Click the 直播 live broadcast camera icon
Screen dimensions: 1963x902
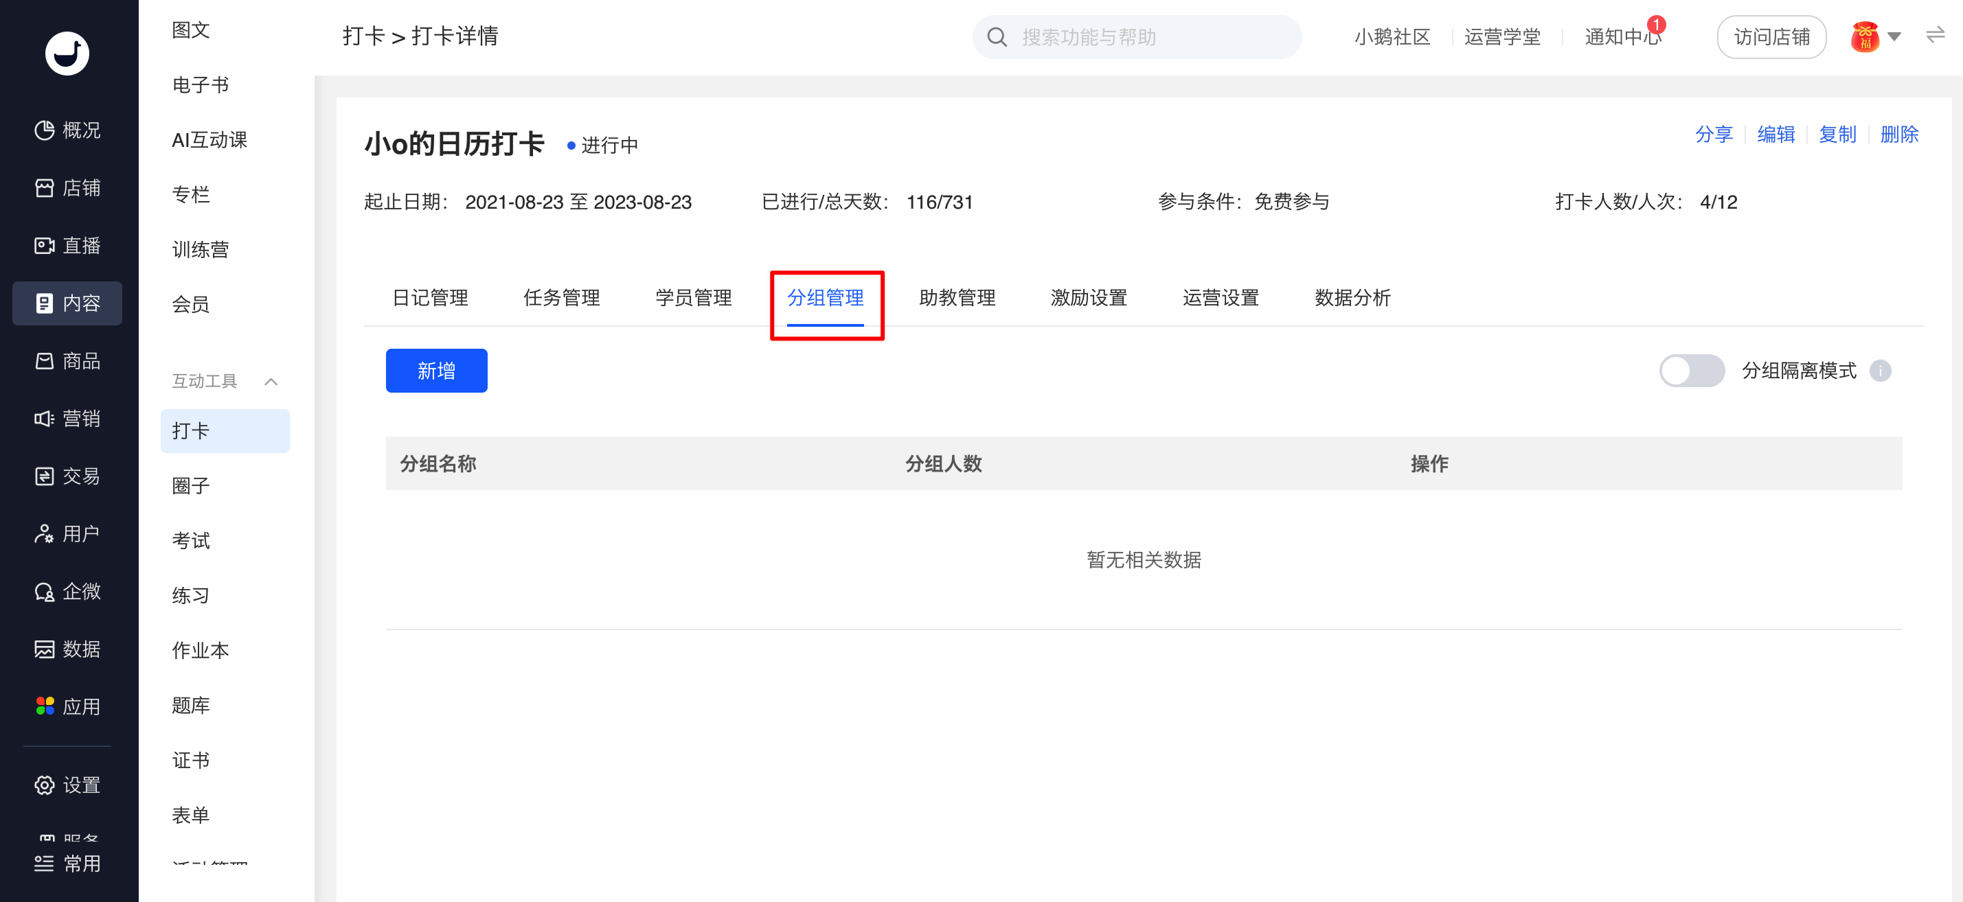[x=44, y=245]
